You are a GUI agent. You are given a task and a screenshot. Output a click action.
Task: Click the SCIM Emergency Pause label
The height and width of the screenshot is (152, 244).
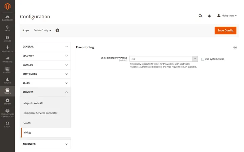coord(114,58)
